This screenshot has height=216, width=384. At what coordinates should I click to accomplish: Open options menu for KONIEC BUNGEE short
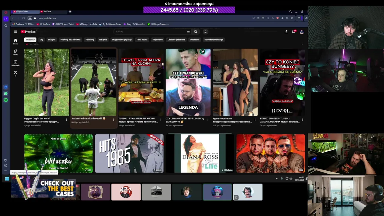click(302, 120)
